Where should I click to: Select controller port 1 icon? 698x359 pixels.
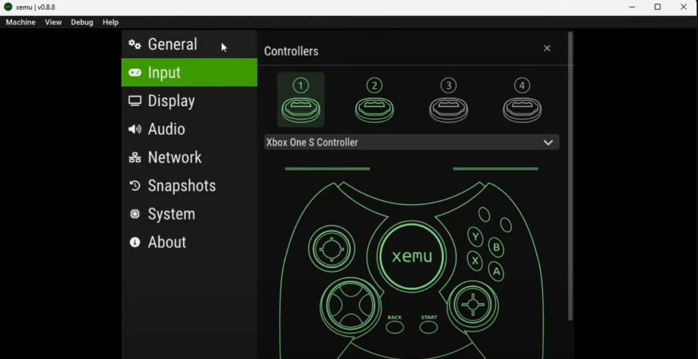tap(301, 101)
